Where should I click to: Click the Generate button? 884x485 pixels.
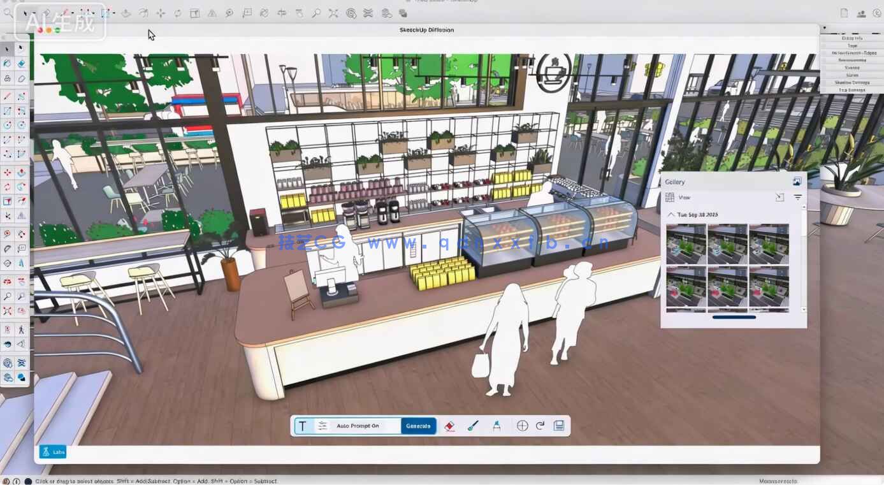pyautogui.click(x=418, y=425)
